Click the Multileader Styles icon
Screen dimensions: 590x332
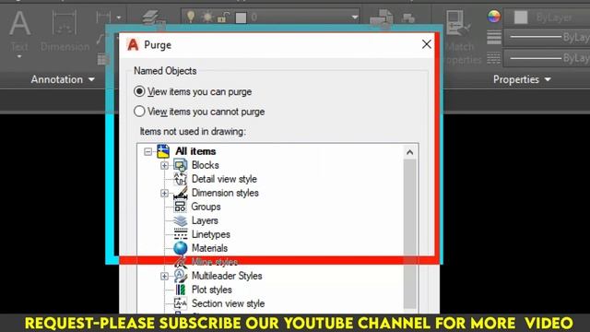[181, 276]
